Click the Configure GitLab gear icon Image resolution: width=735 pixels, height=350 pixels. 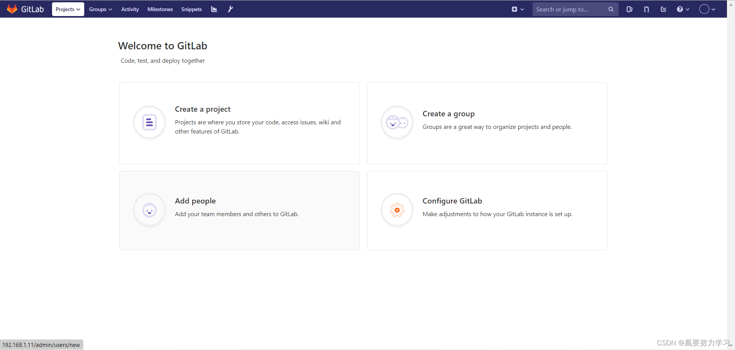tap(397, 210)
